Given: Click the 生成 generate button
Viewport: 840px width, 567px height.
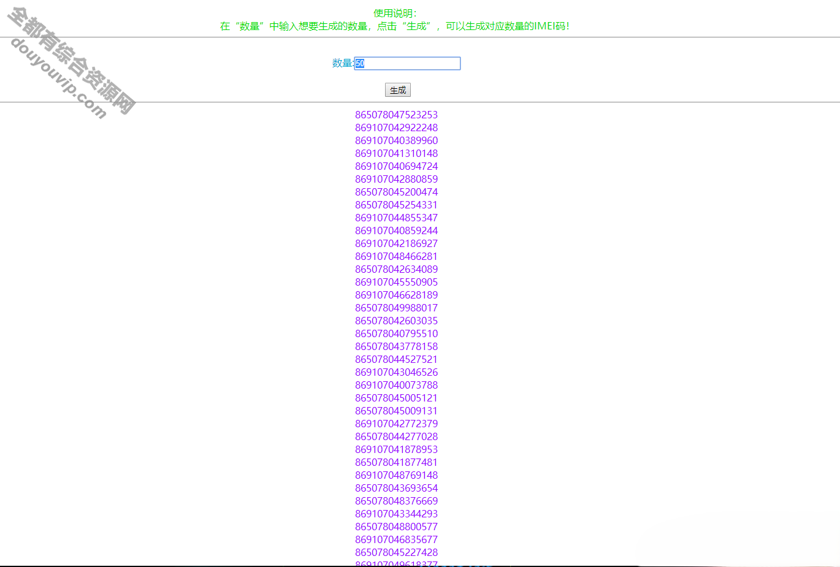Looking at the screenshot, I should [x=398, y=90].
